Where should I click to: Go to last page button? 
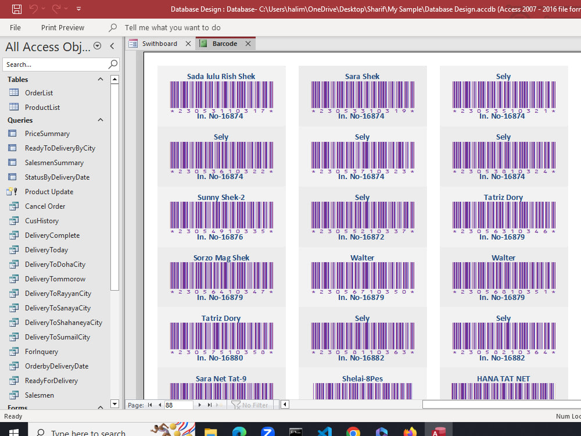coord(210,405)
